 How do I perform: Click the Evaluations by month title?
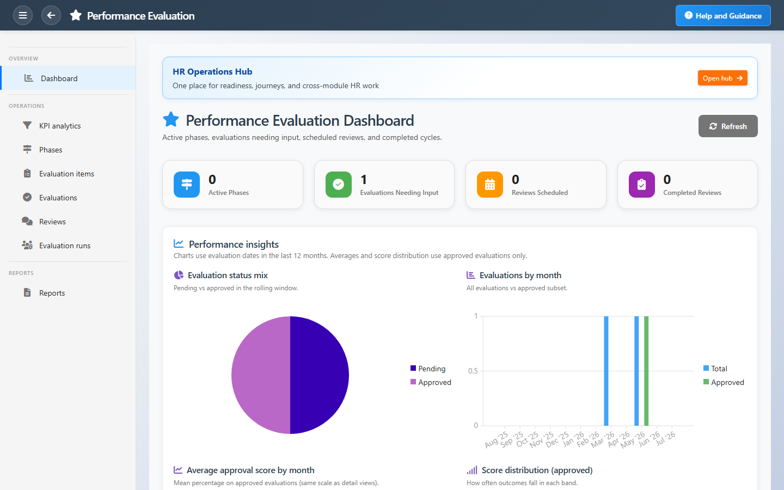520,275
